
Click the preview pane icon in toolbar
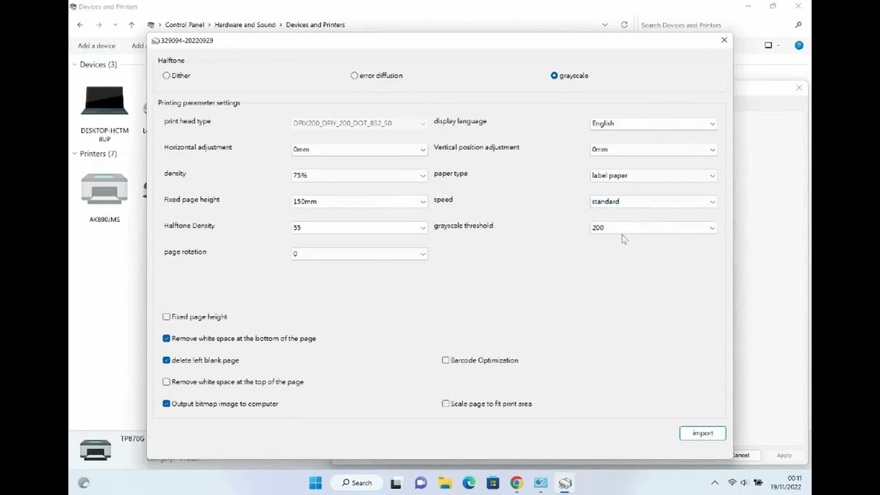[x=769, y=45]
